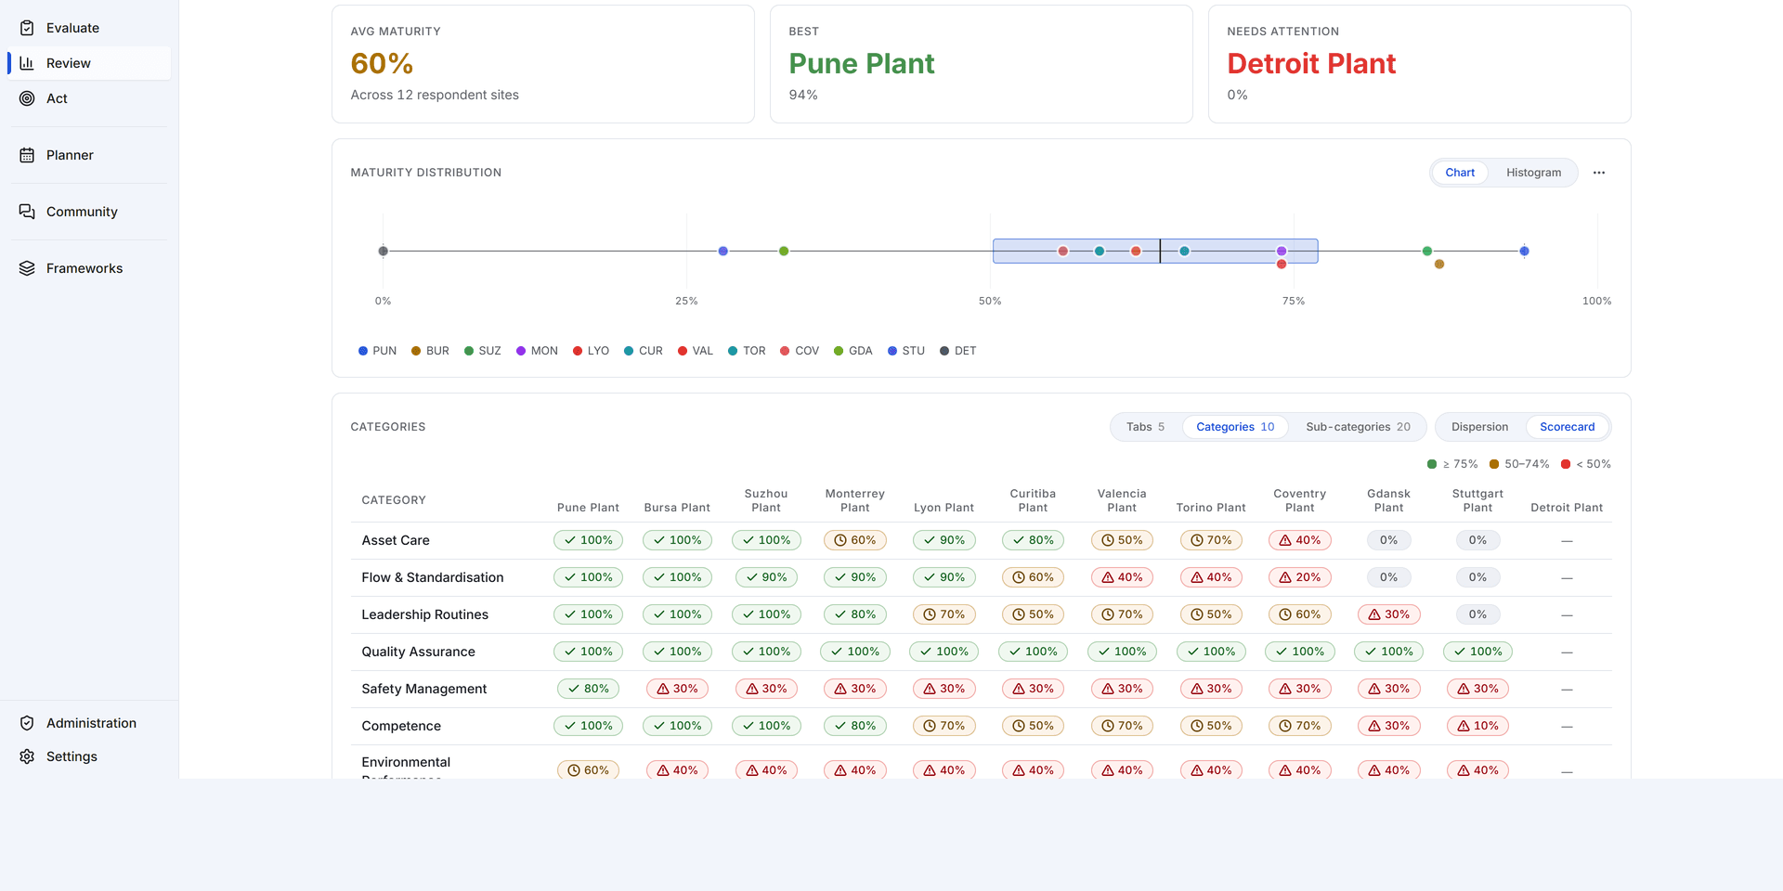This screenshot has height=891, width=1783.
Task: Toggle MON legend item
Action: click(x=537, y=351)
